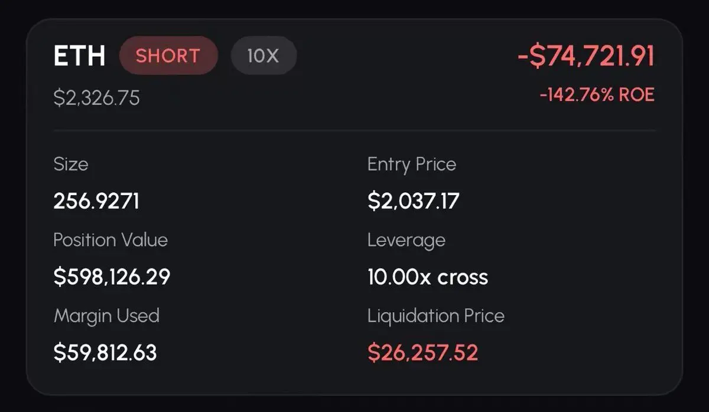
Task: Select the size value 256.9271
Action: [x=96, y=202]
